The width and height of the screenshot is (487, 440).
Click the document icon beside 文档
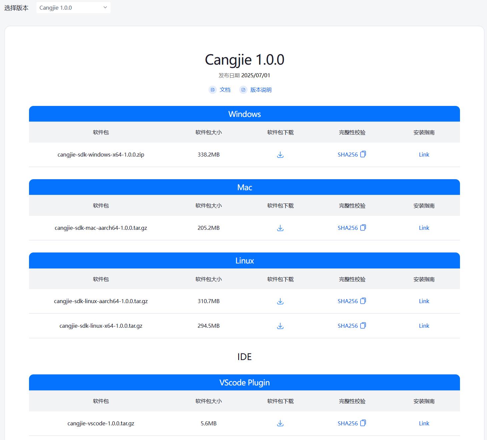pyautogui.click(x=212, y=90)
